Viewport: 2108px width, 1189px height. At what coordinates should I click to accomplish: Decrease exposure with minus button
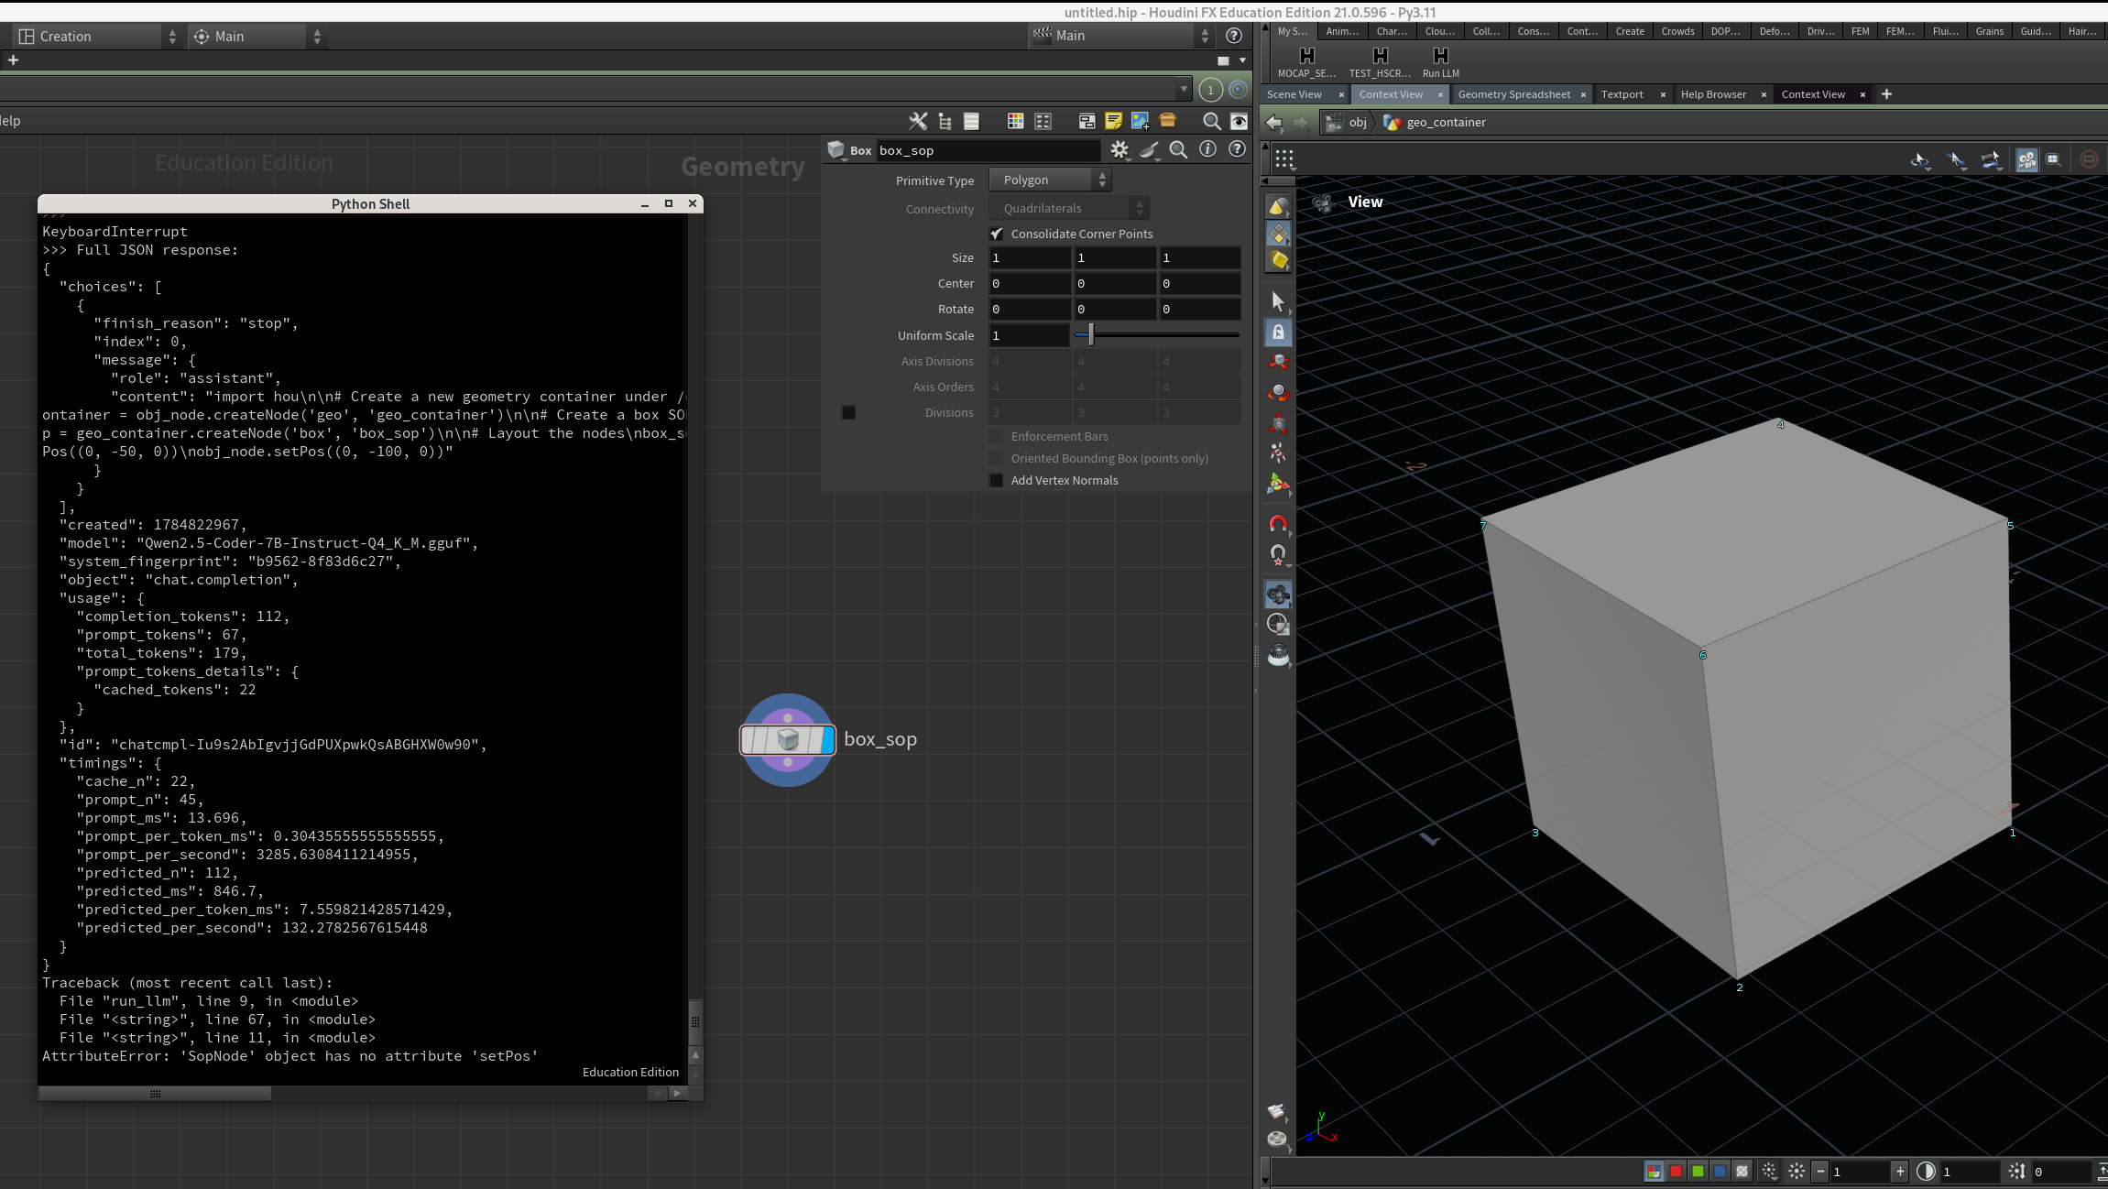click(x=1820, y=1171)
